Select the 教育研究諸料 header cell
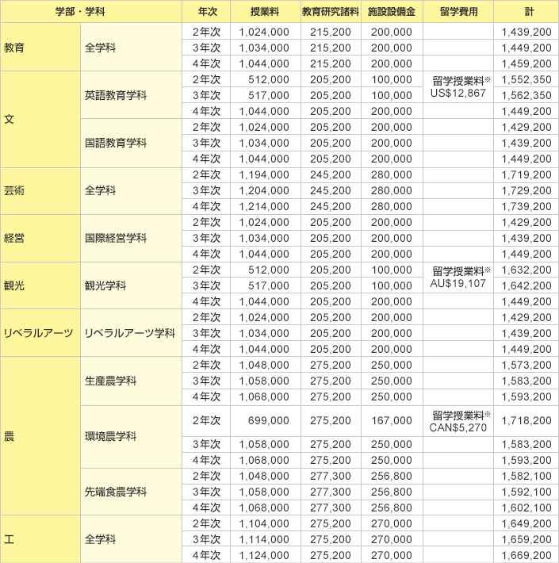Screen dimensions: 559x563 (331, 11)
